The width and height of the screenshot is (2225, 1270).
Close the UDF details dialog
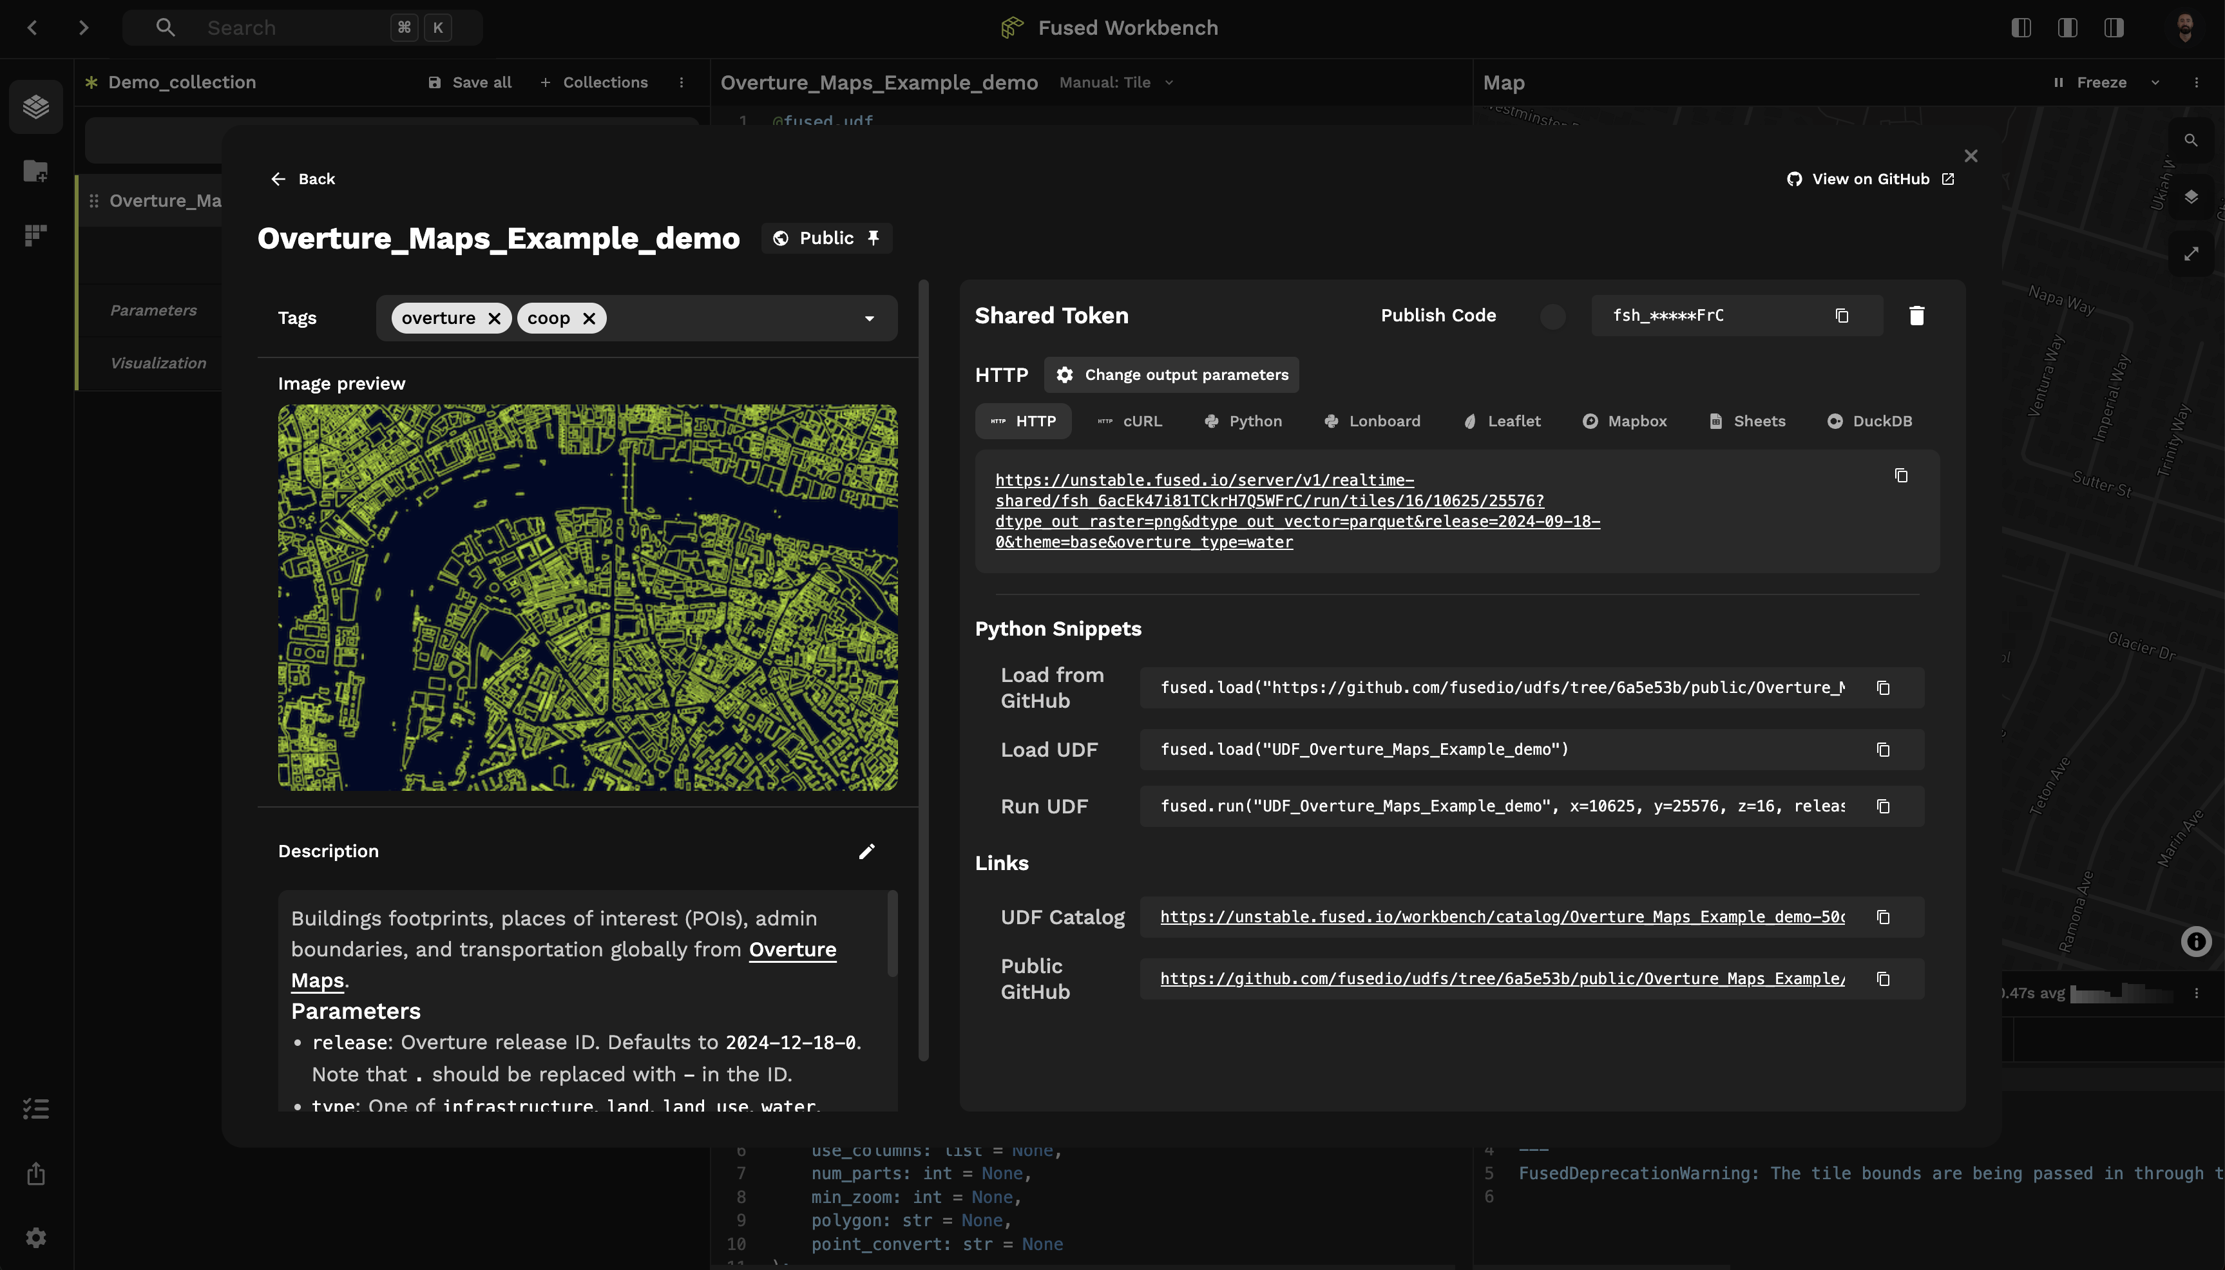click(1971, 156)
